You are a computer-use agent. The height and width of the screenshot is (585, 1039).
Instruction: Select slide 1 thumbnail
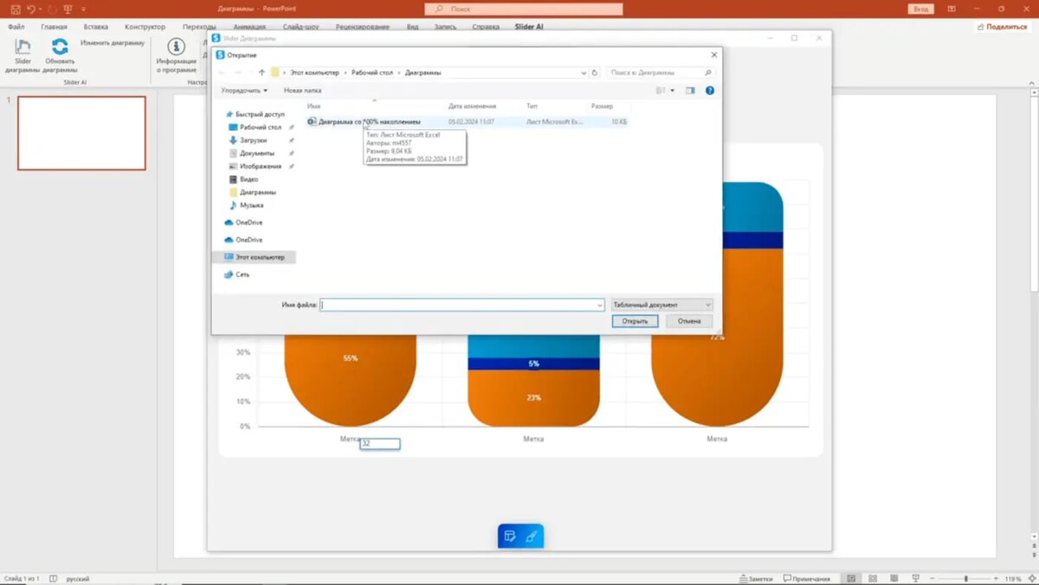pos(81,132)
